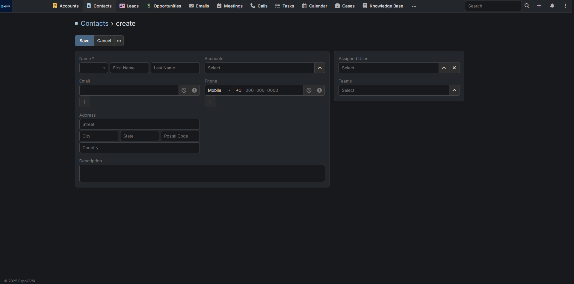Toggle phone invalid exclamation icon
This screenshot has height=284, width=574.
319,90
